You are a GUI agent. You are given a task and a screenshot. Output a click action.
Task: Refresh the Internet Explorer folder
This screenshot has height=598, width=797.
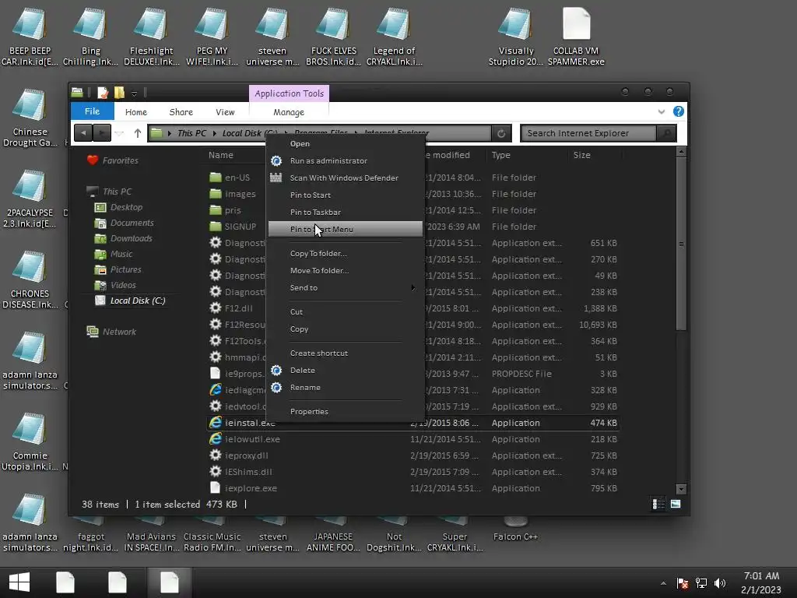500,133
